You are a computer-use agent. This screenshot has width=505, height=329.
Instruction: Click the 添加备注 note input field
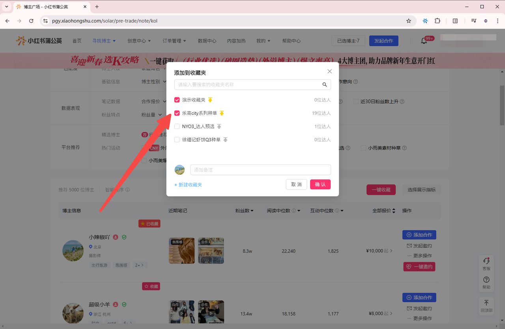click(260, 170)
